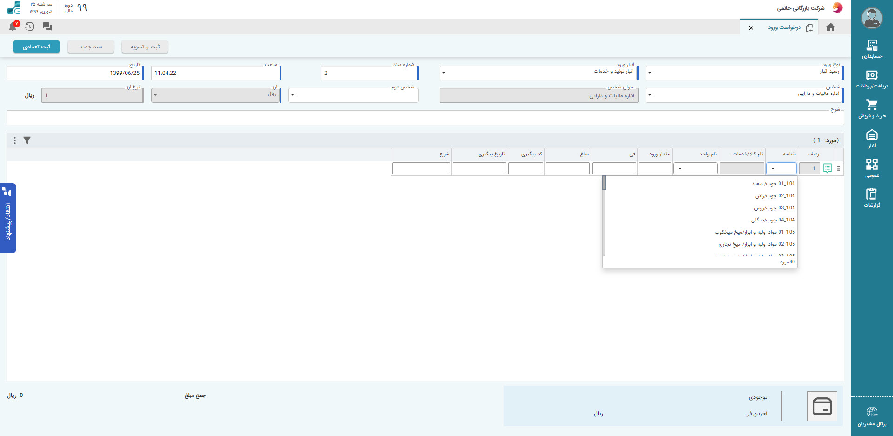Toggle the شناسه dropdown arrow in row 1
The width and height of the screenshot is (893, 436).
[773, 168]
